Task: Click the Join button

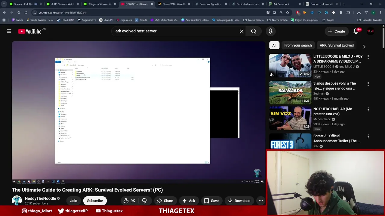Action: [x=74, y=201]
